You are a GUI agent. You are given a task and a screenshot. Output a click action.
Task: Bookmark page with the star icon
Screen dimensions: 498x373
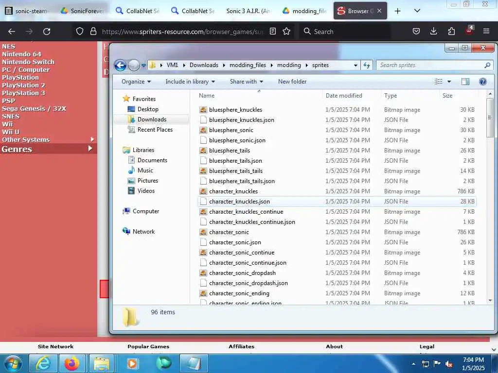pos(286,31)
